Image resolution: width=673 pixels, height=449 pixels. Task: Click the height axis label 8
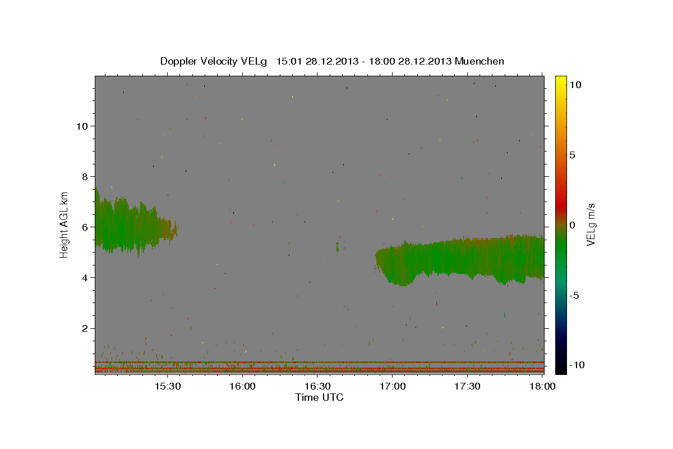(85, 176)
